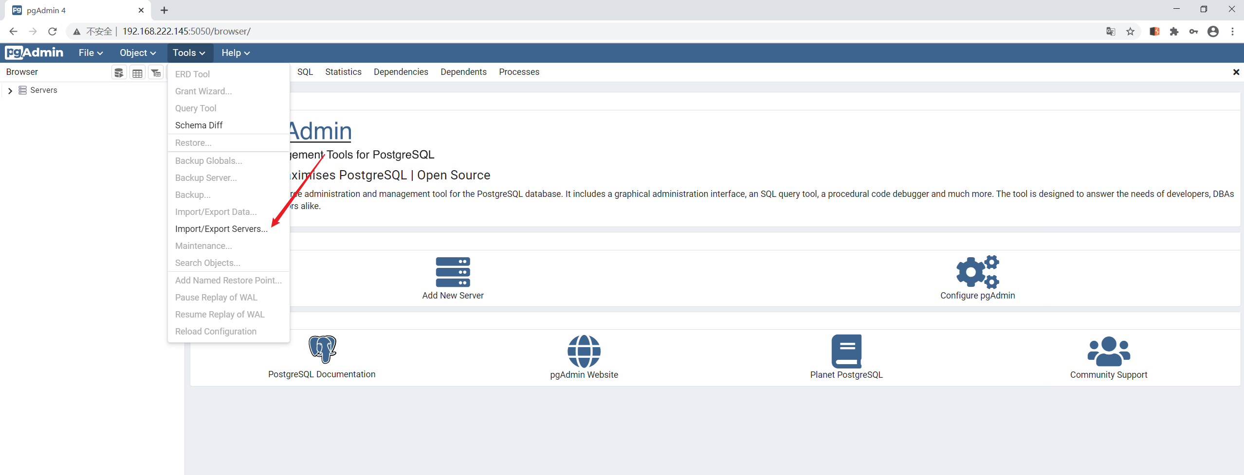Choose Maintenance... menu entry
The height and width of the screenshot is (475, 1244).
(229, 246)
